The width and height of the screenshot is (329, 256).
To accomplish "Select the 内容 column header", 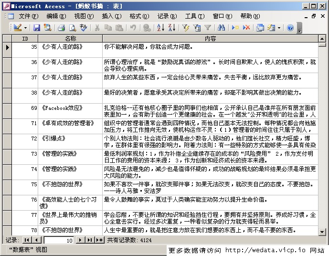I will (211, 39).
